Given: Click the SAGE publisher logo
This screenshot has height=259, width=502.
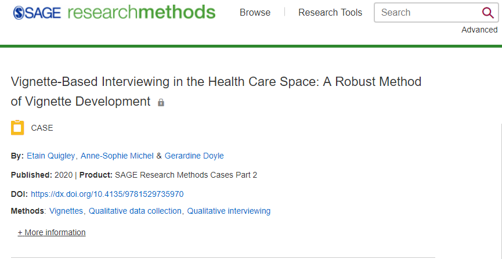Looking at the screenshot, I should 37,13.
